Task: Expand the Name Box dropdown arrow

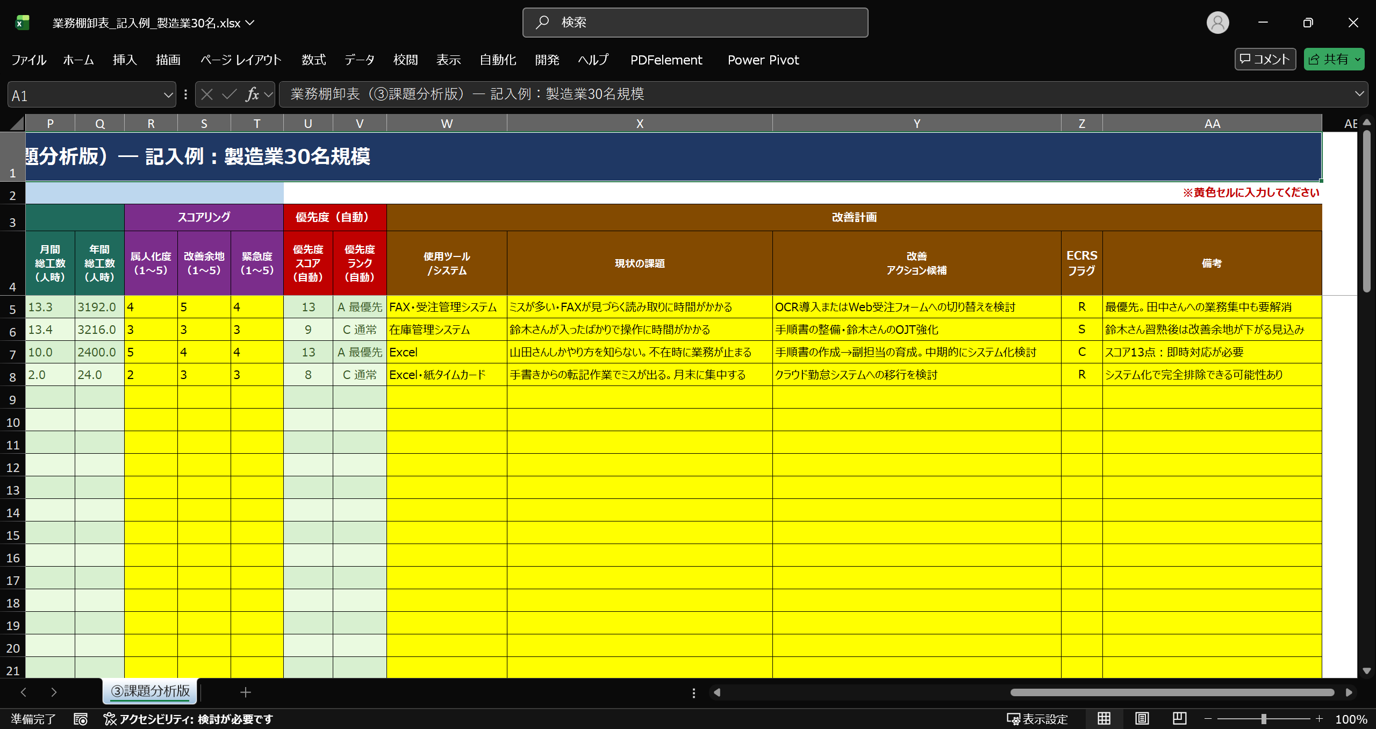Action: (168, 95)
